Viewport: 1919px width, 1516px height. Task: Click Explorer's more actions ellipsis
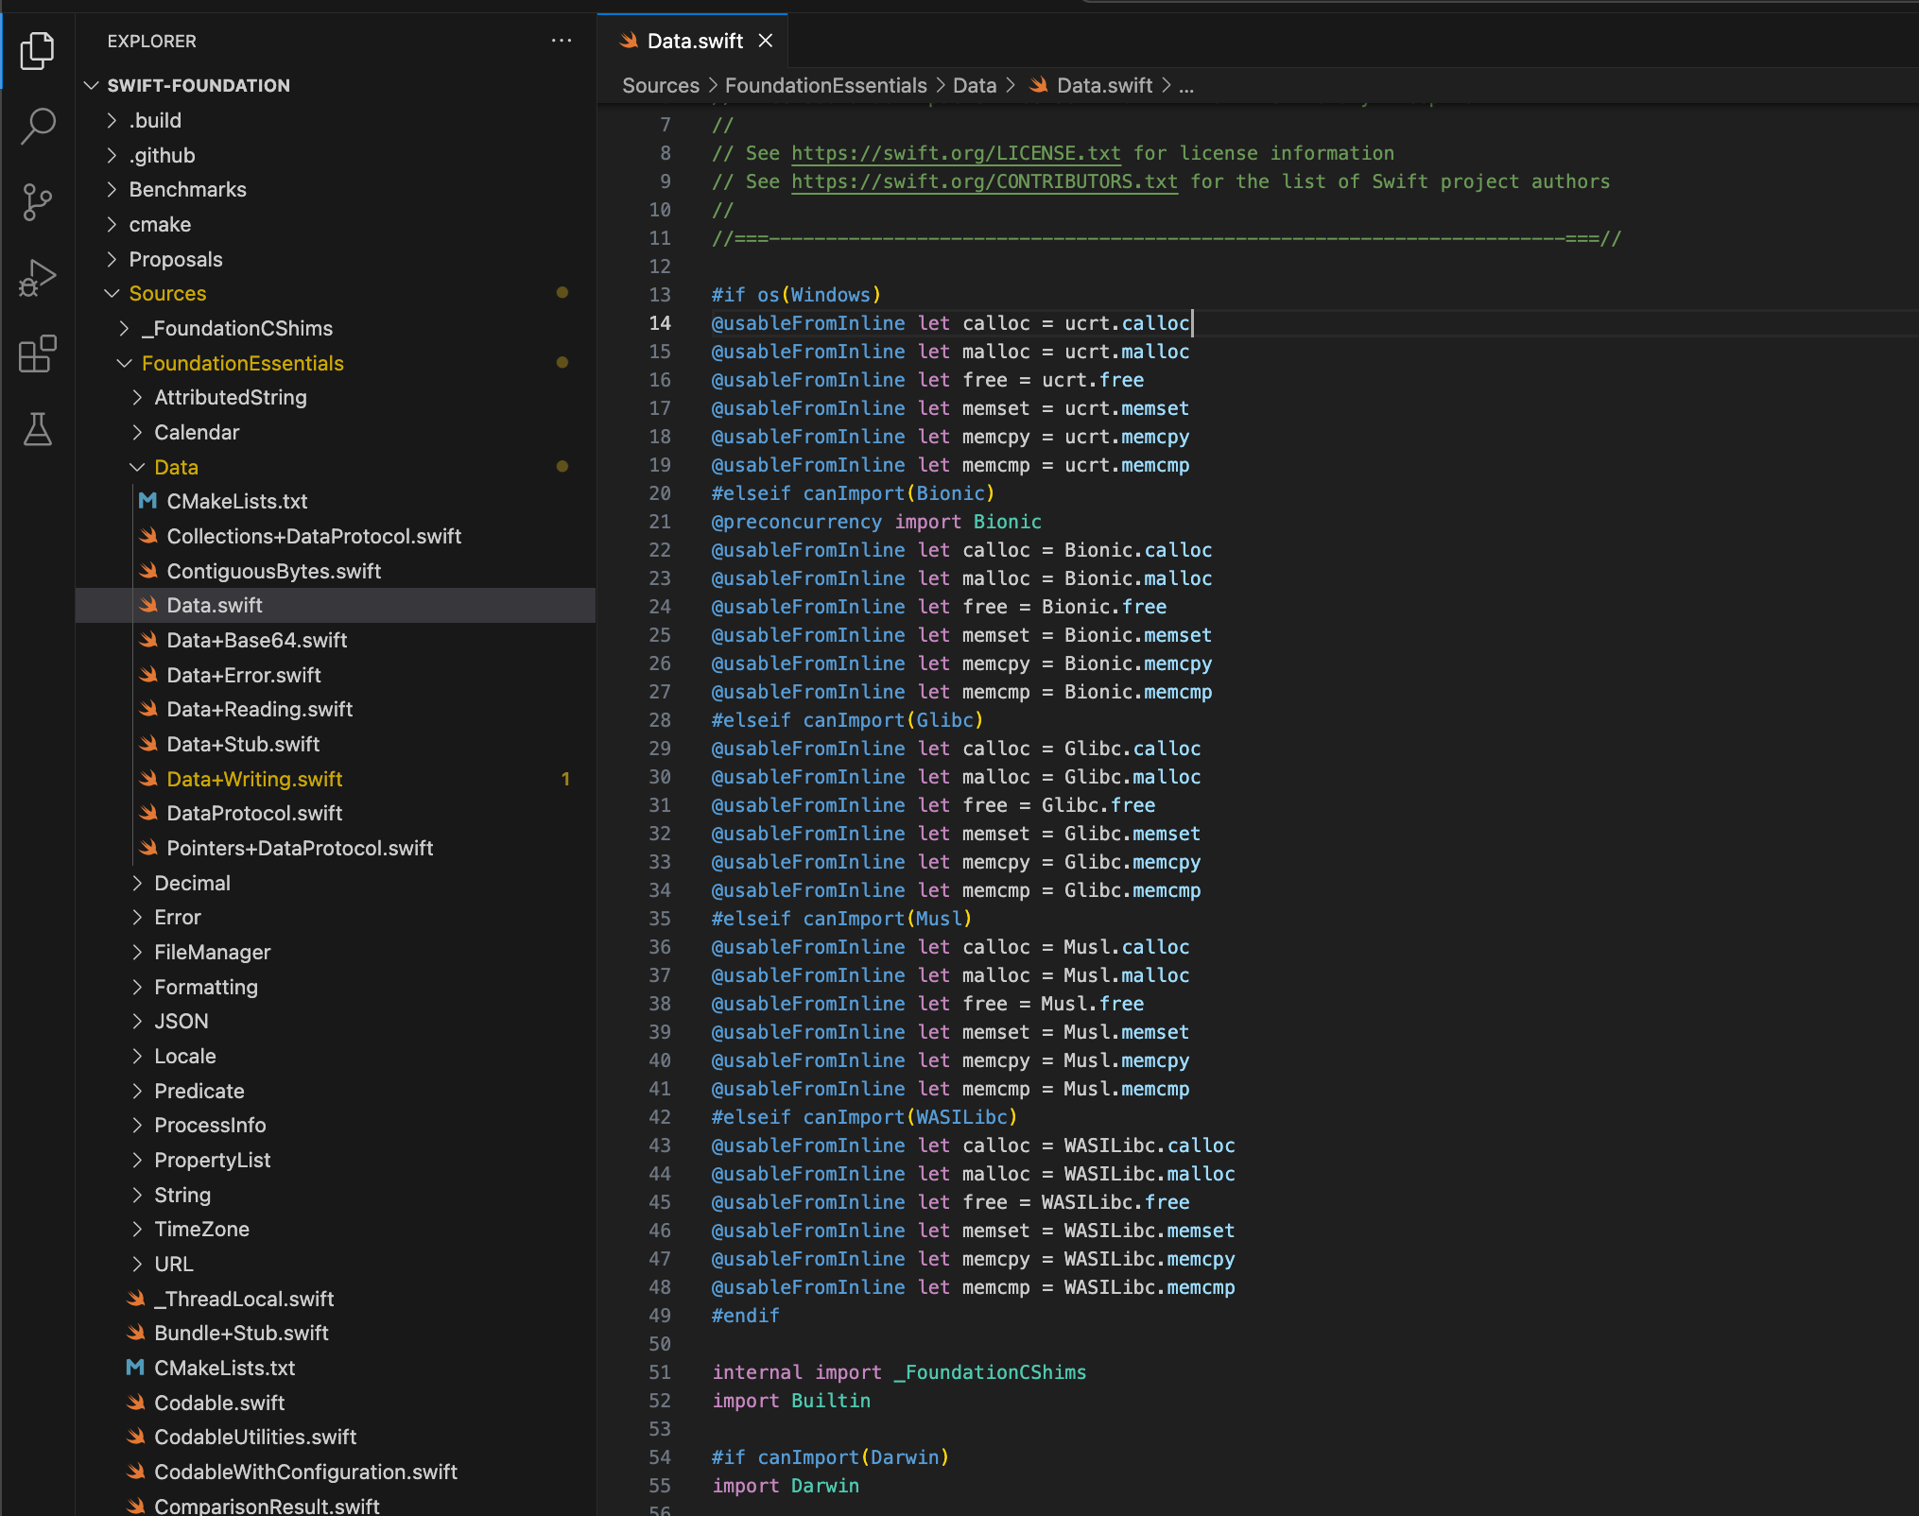pyautogui.click(x=562, y=41)
